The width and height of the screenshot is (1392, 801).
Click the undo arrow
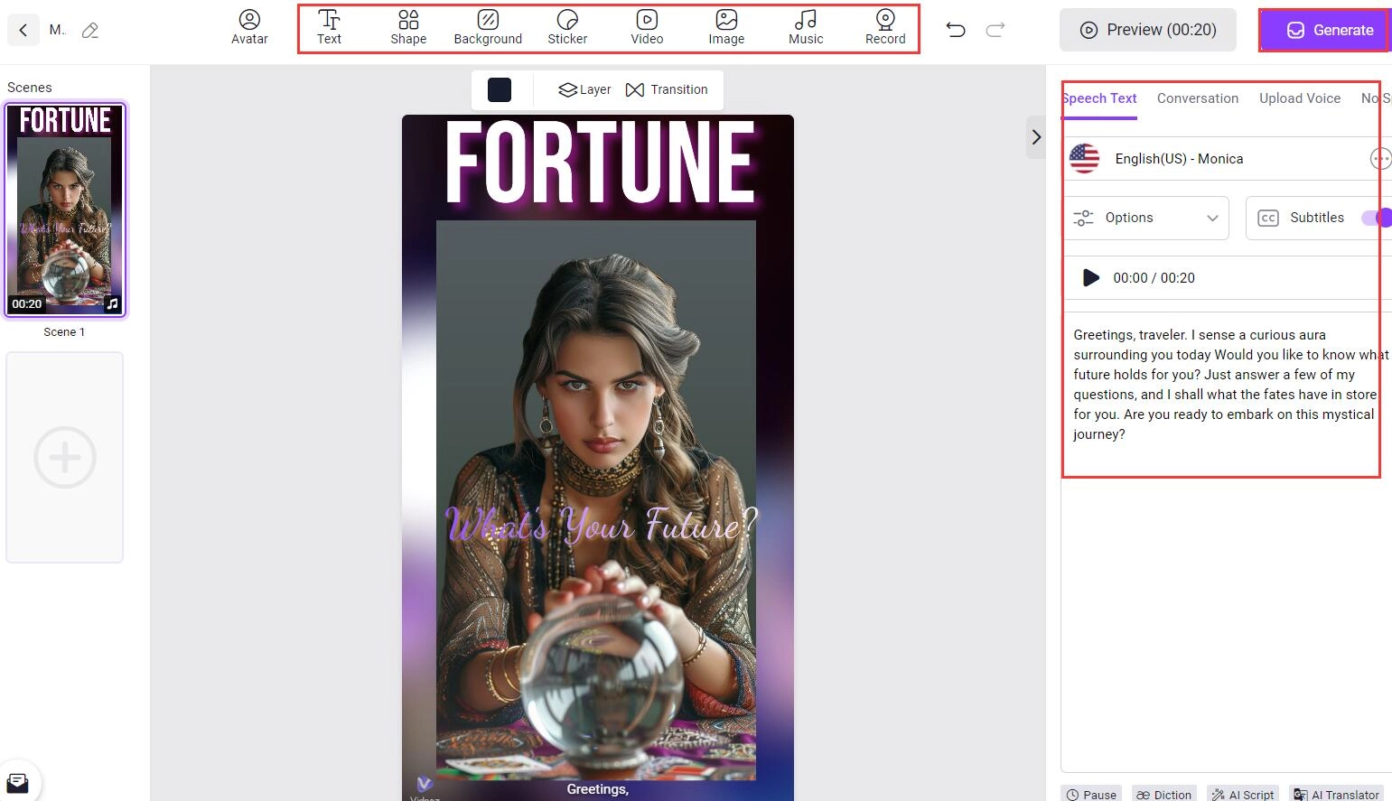coord(956,30)
